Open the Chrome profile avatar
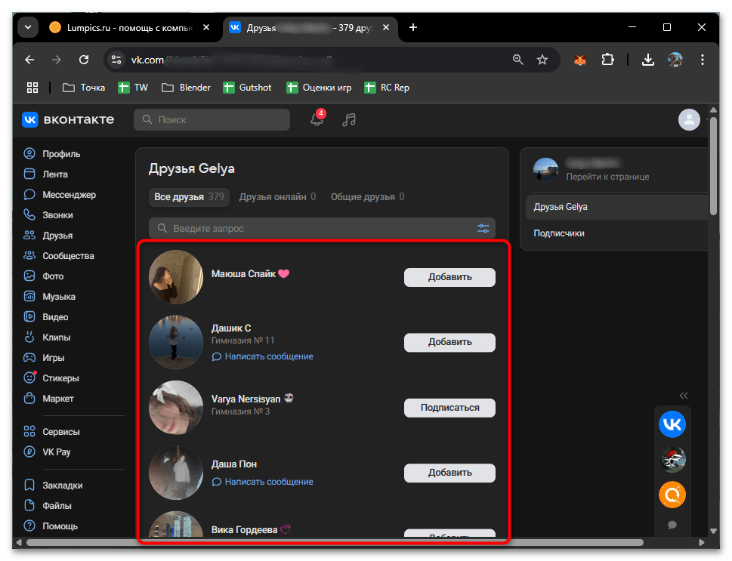 (x=675, y=60)
